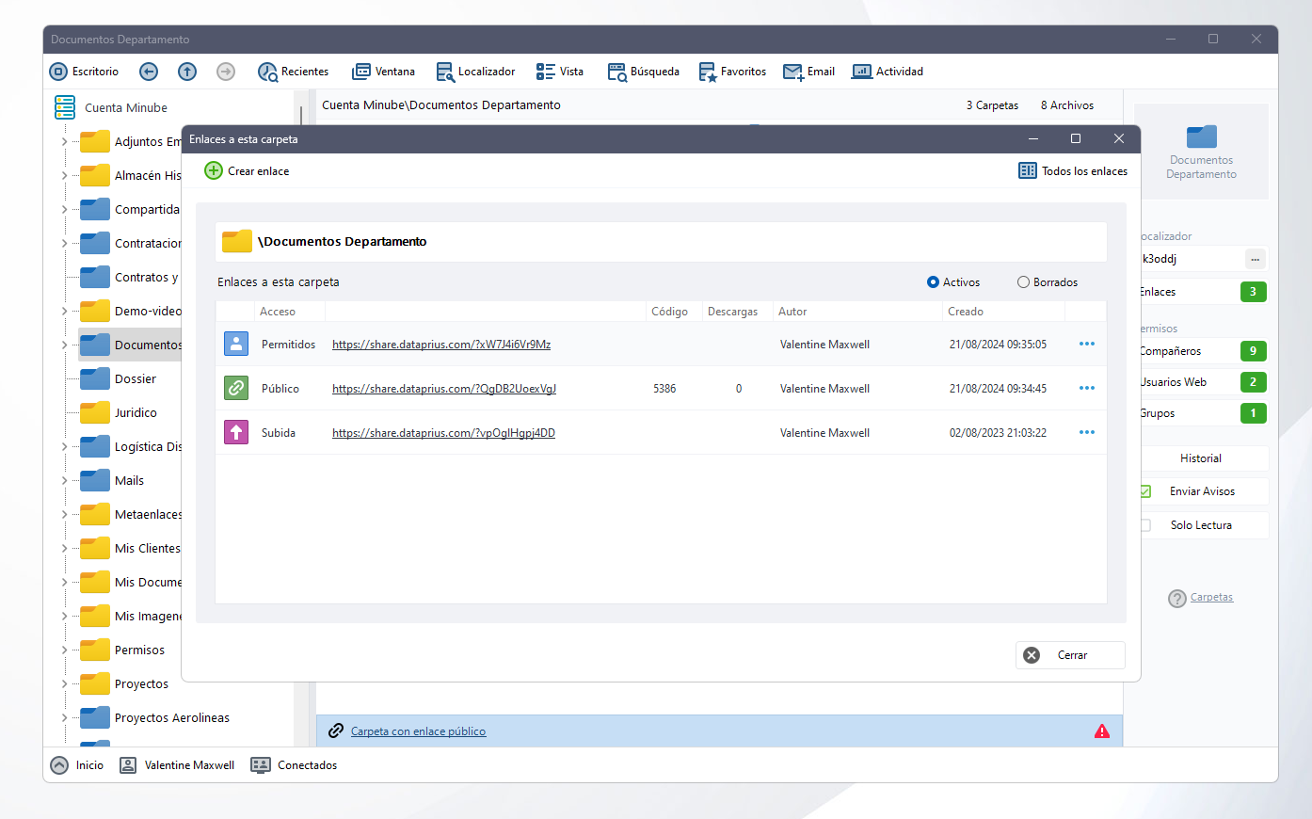
Task: Click the Historial button
Action: (1201, 458)
